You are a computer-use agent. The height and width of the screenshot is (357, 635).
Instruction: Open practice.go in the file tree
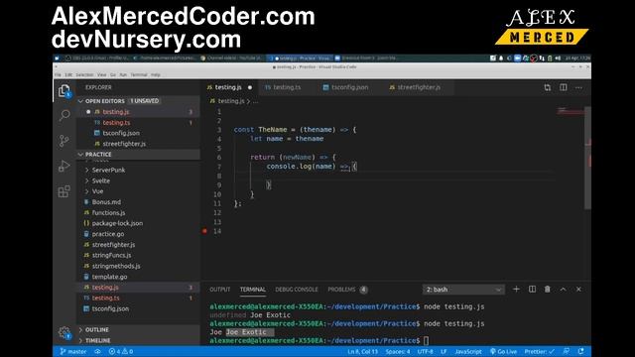point(138,234)
